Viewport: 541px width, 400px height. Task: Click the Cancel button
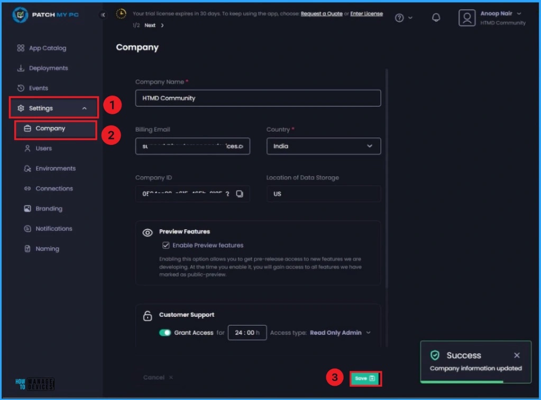coord(158,378)
